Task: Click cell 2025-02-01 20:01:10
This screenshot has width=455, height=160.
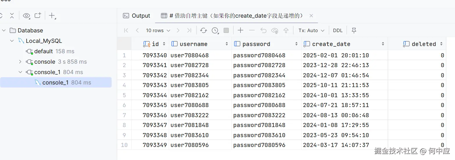Action: (x=344, y=55)
